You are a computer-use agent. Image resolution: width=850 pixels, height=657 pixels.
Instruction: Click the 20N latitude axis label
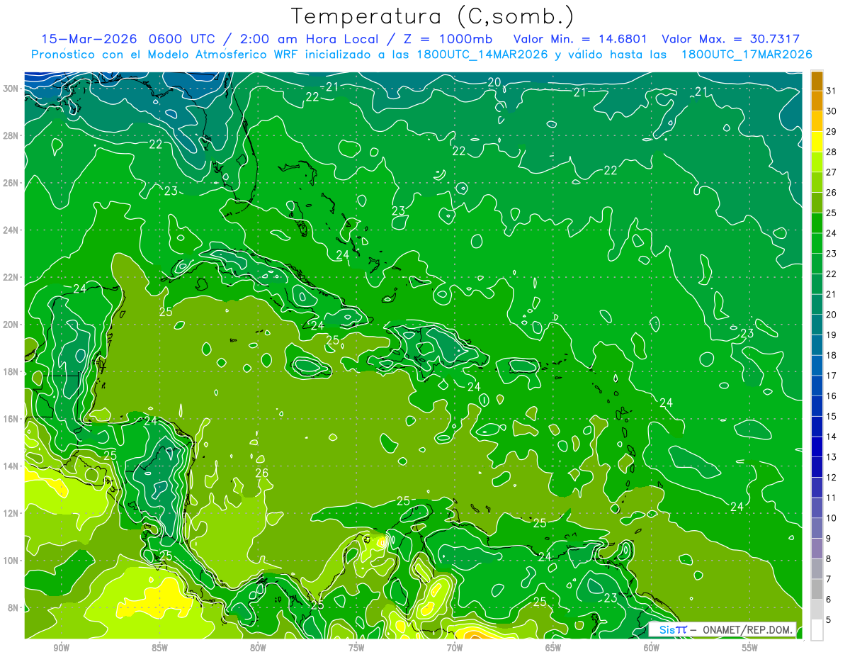tap(11, 325)
